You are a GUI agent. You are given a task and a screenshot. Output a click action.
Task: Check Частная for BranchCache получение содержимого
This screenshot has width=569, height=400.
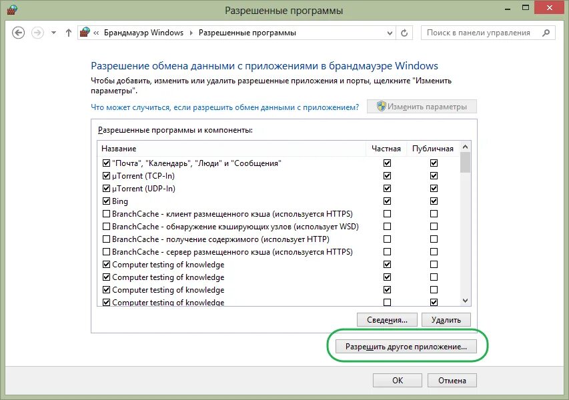[x=387, y=239]
